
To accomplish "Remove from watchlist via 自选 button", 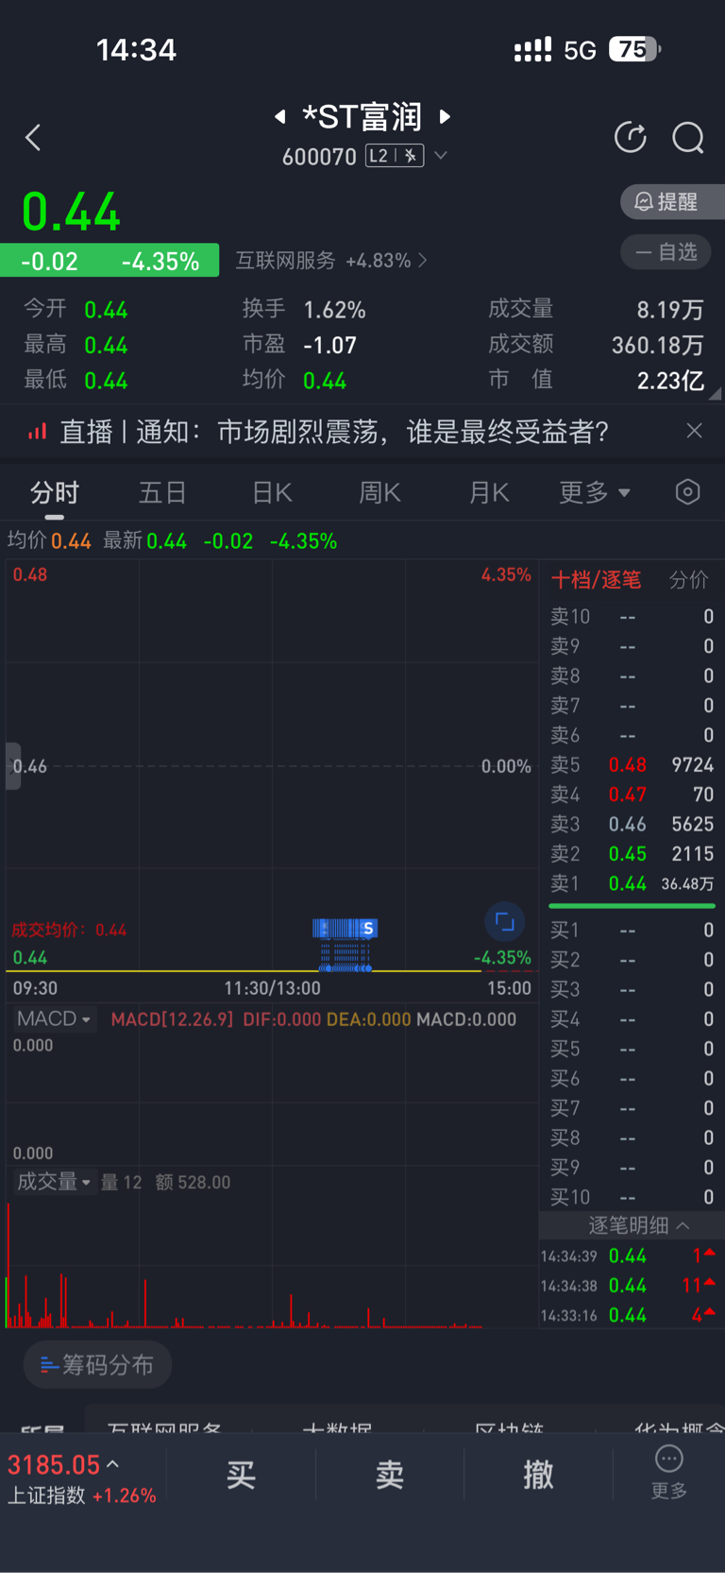I will tap(666, 252).
